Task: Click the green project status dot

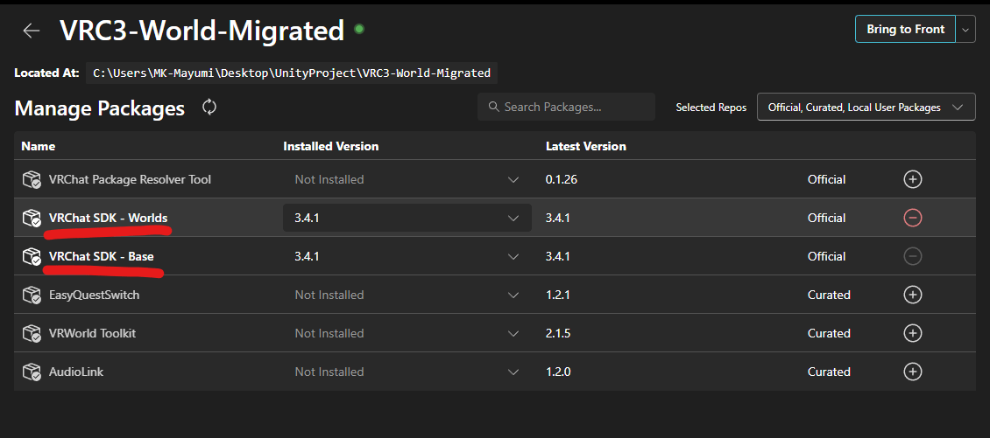Action: (x=359, y=28)
